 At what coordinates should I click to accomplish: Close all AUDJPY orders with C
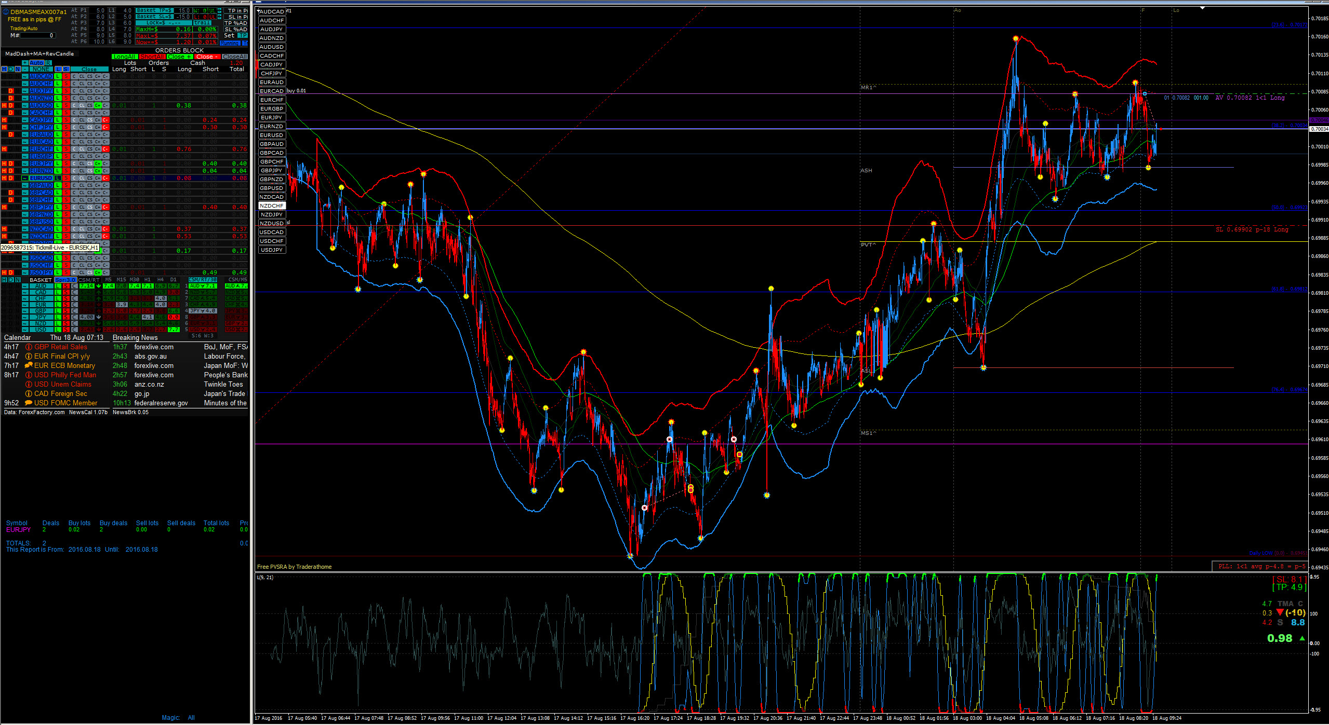point(74,91)
